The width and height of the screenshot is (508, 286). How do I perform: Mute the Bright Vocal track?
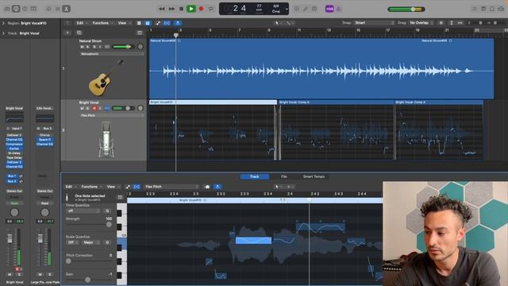pos(82,108)
